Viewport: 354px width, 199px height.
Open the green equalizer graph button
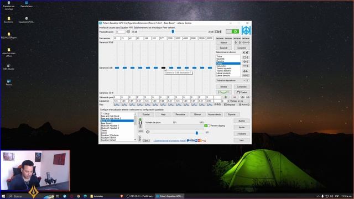pos(223,92)
